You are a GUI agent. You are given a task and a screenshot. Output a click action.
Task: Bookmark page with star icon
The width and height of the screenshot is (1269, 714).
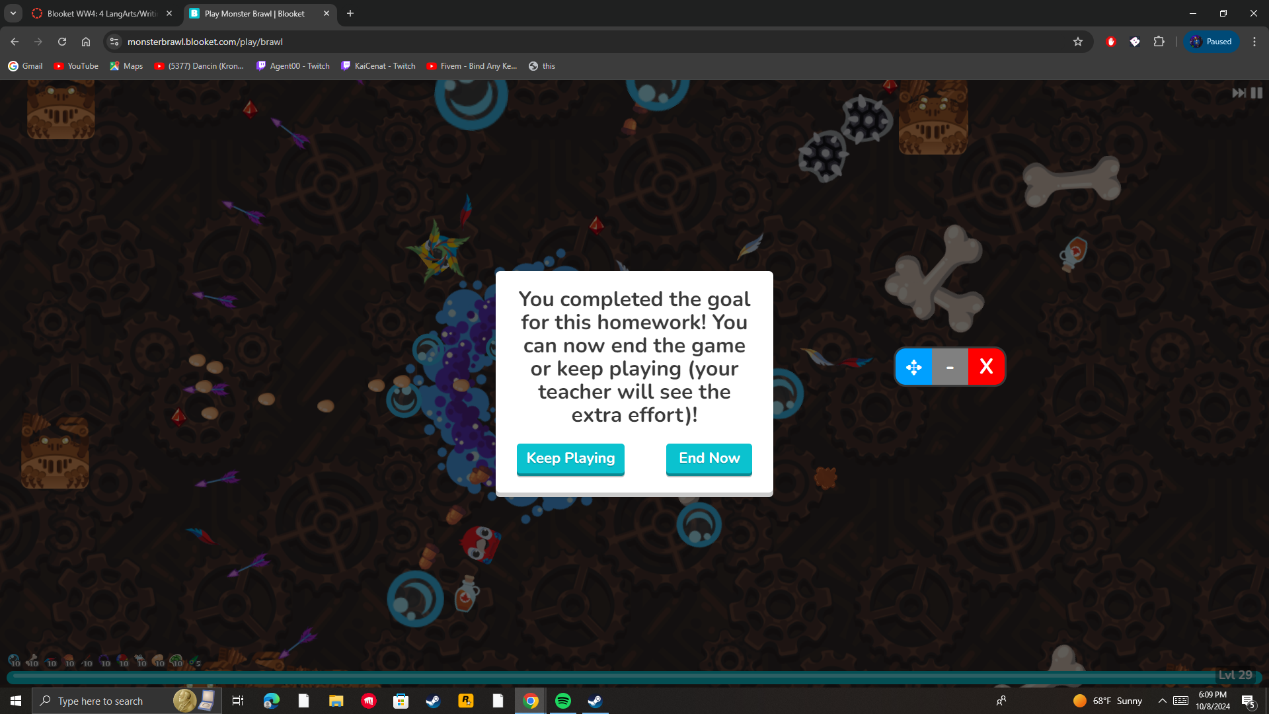click(1078, 42)
